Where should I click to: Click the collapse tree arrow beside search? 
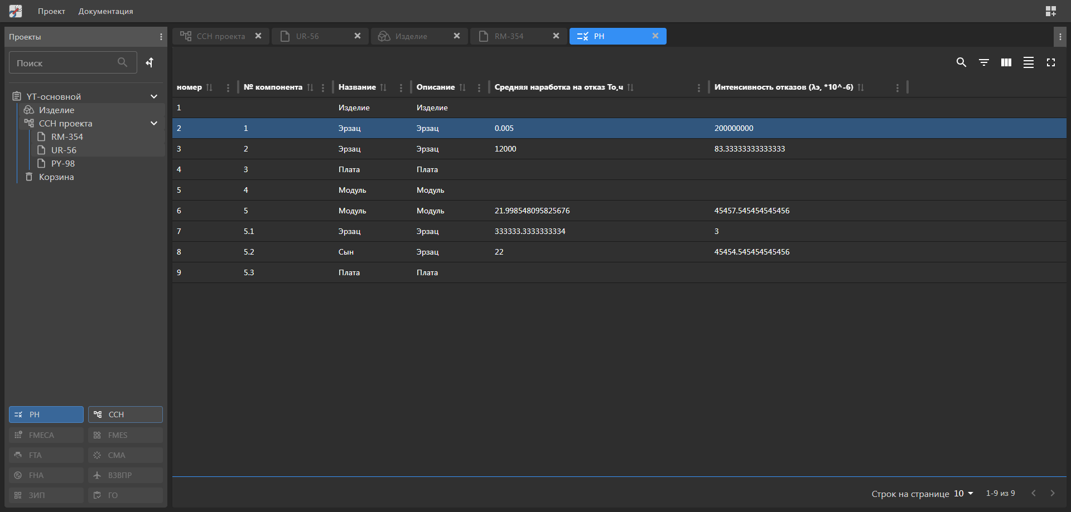(x=149, y=62)
